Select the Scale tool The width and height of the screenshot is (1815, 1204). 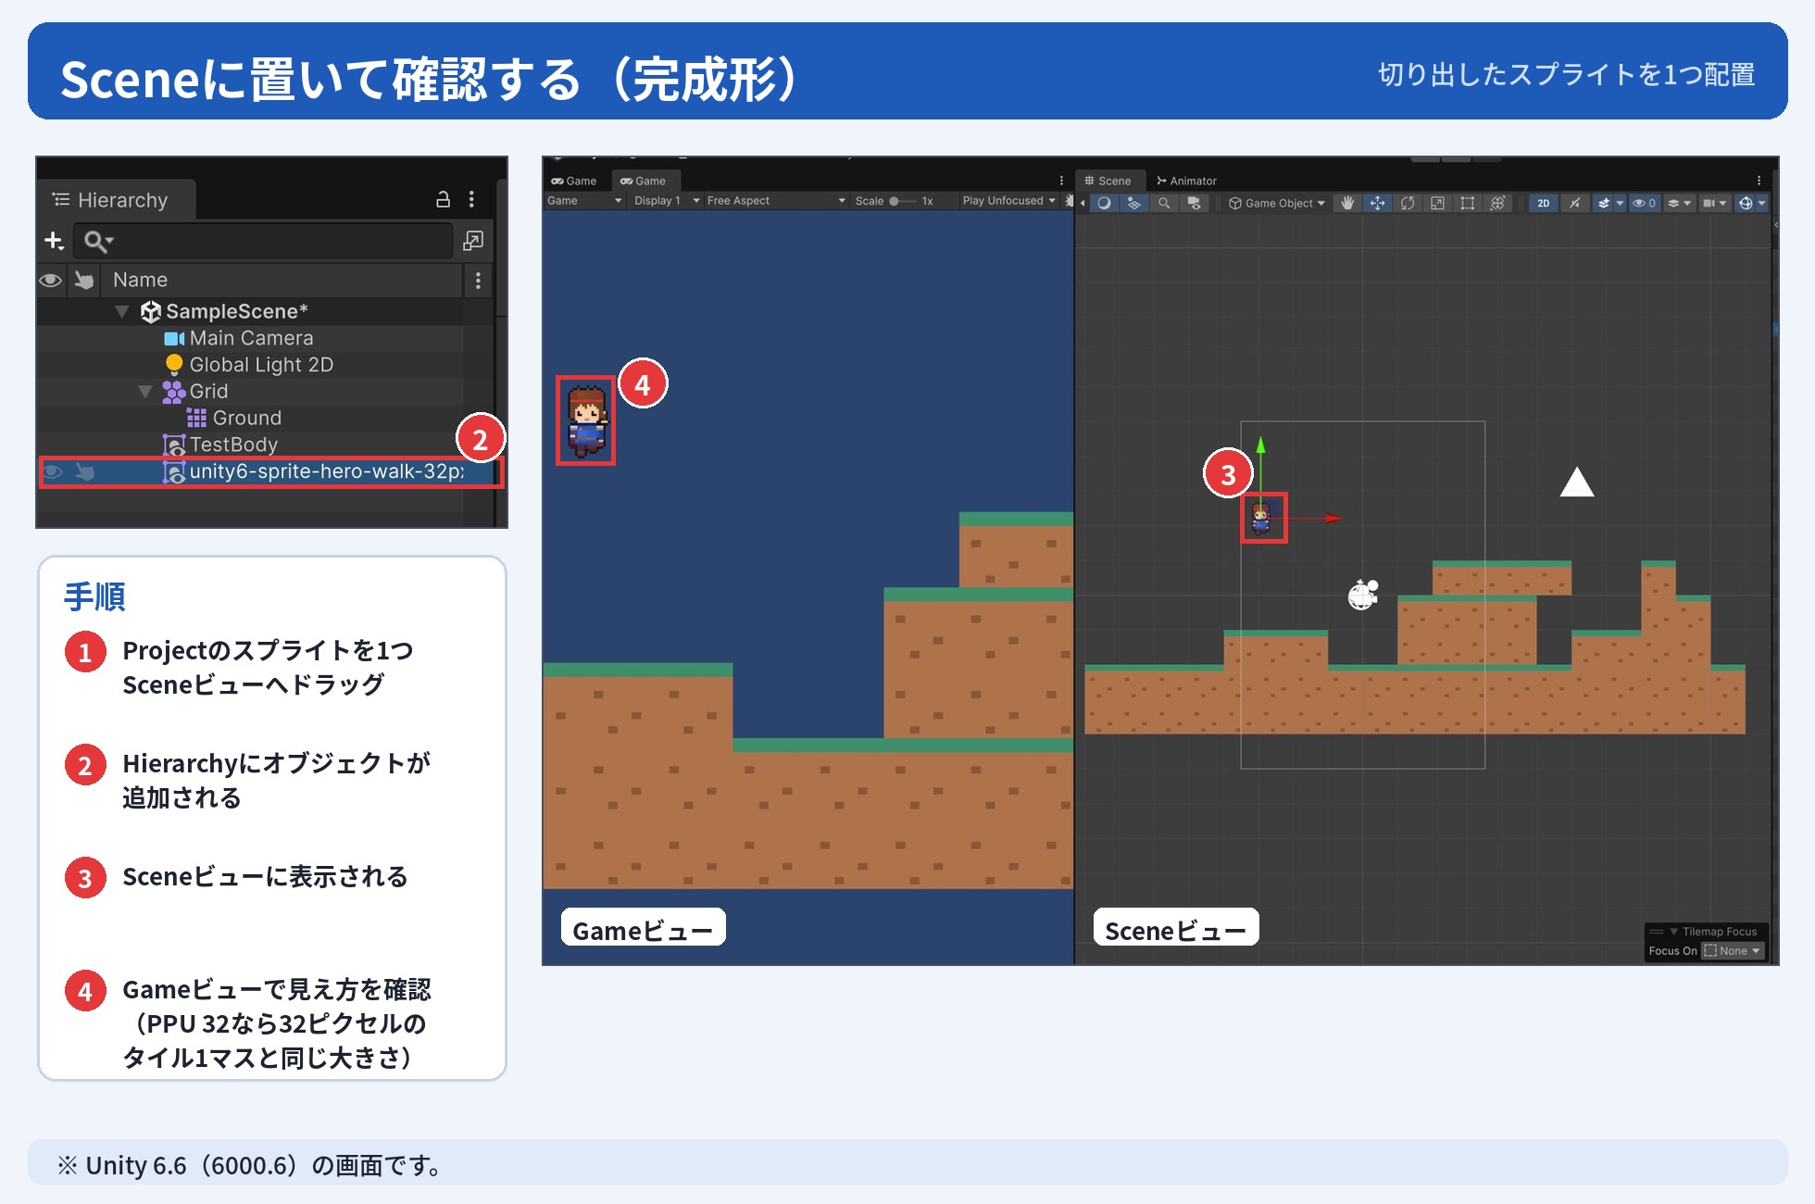tap(1437, 203)
